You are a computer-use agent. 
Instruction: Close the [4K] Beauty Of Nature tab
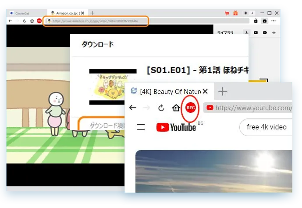coord(205,91)
